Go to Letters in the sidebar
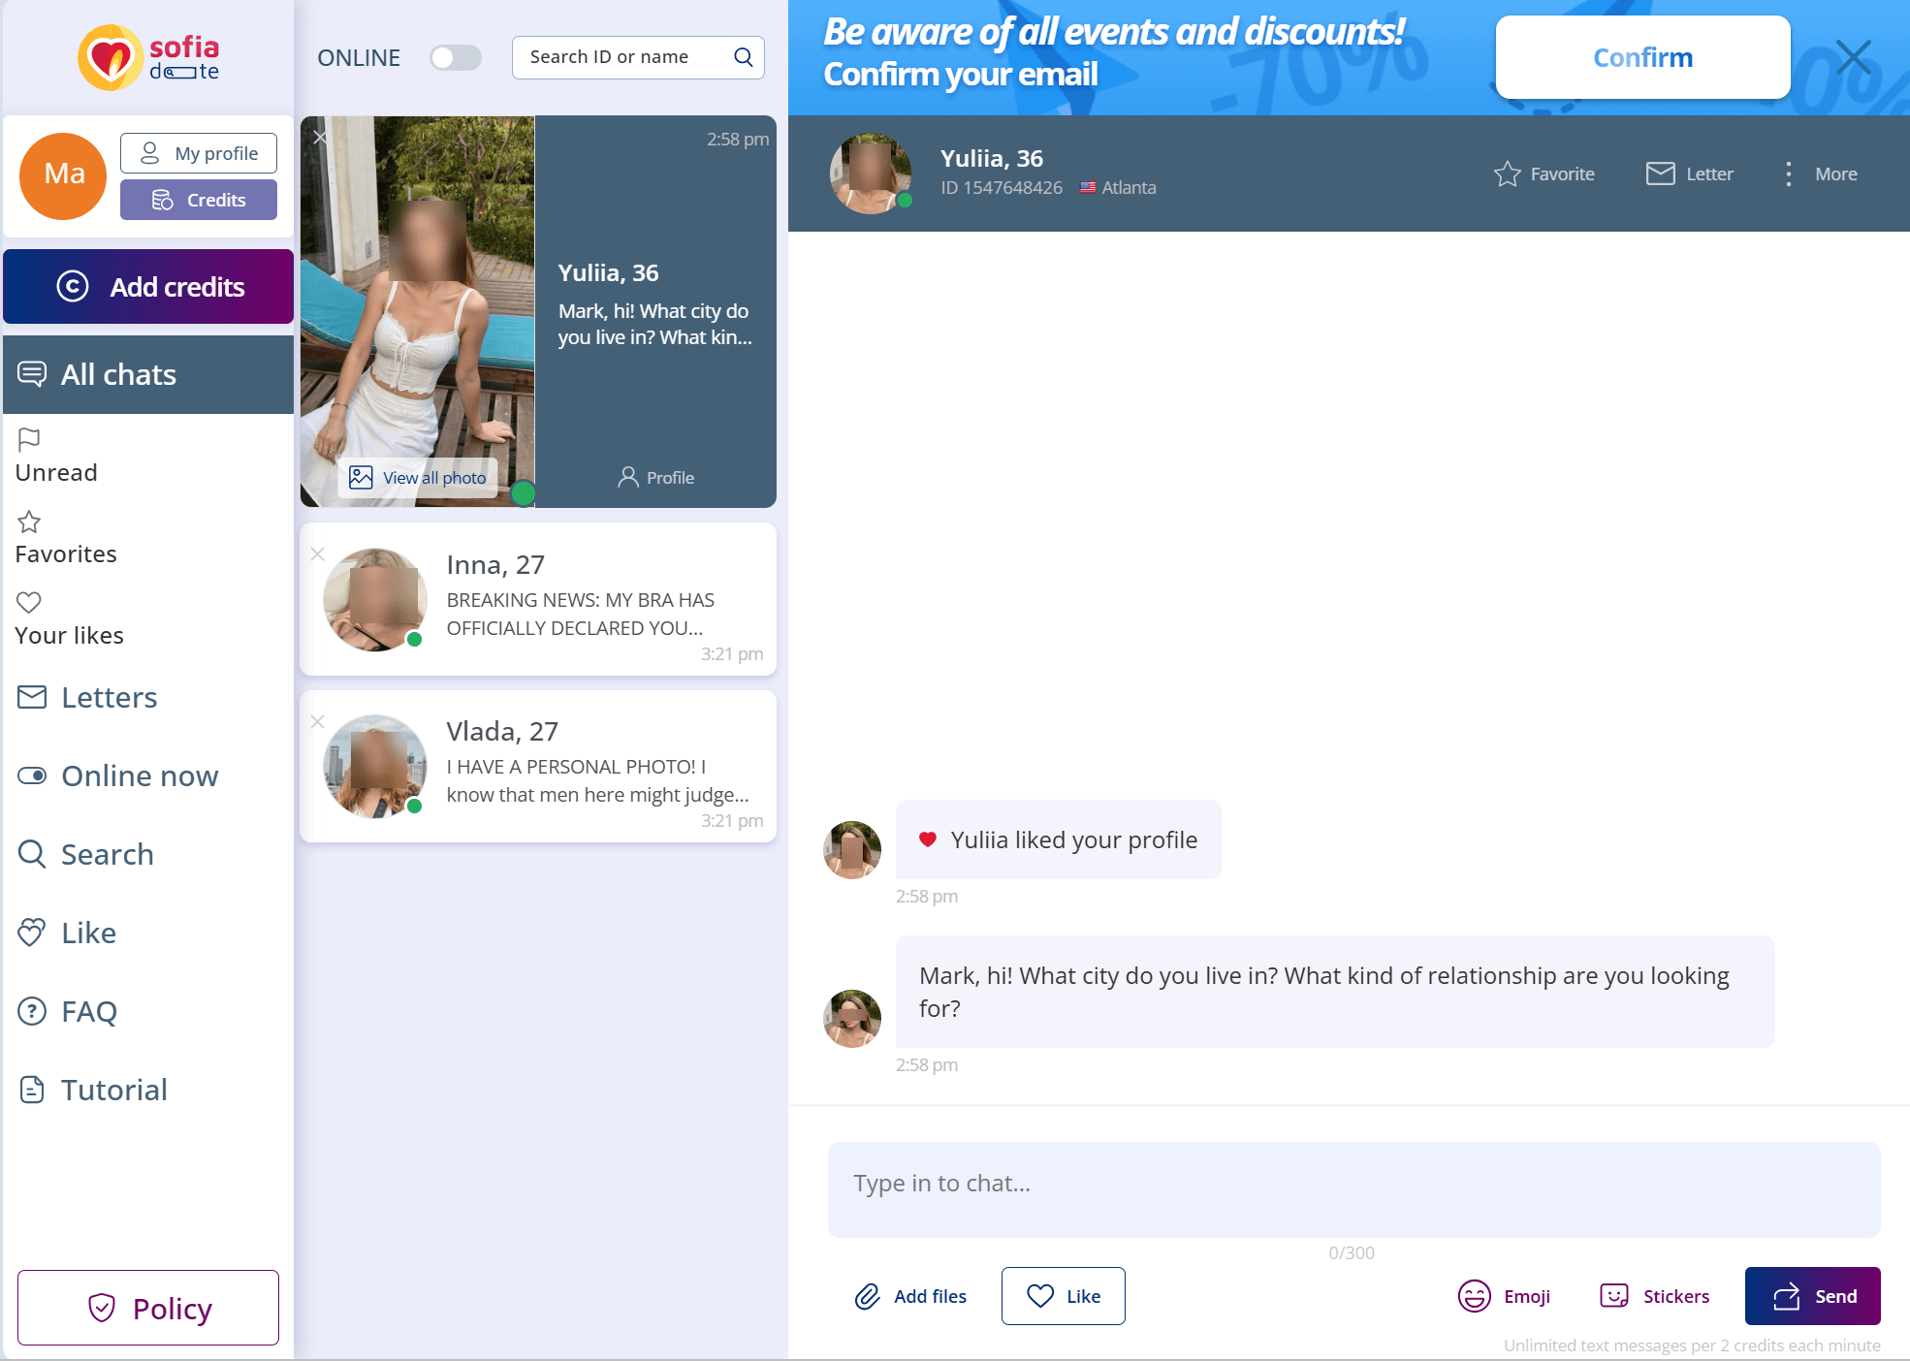1910x1361 pixels. pos(87,697)
